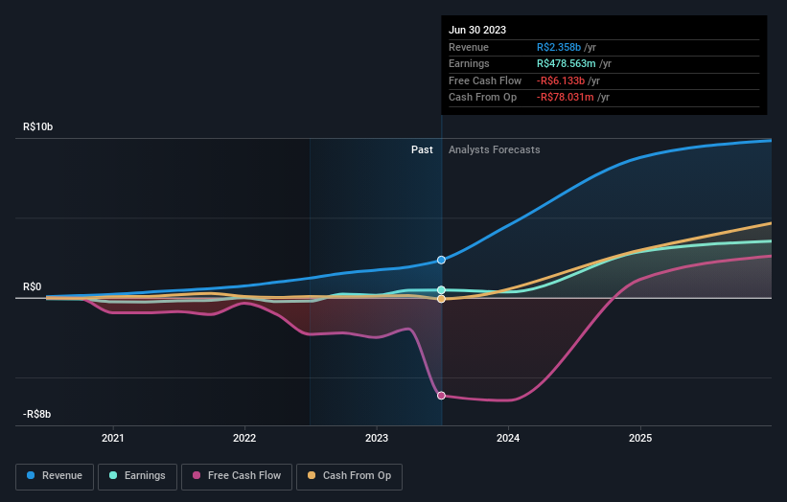Click the orange Cash From Op marker
This screenshot has height=502, width=787.
click(441, 299)
